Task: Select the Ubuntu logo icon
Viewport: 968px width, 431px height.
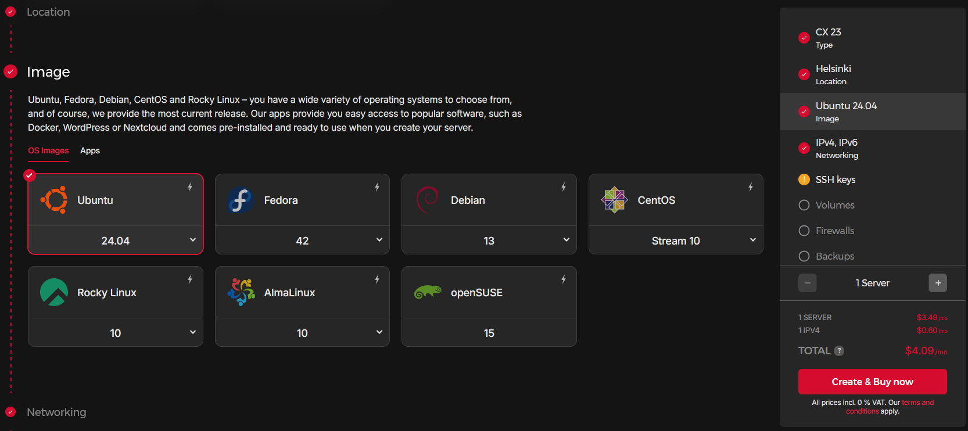Action: click(54, 200)
